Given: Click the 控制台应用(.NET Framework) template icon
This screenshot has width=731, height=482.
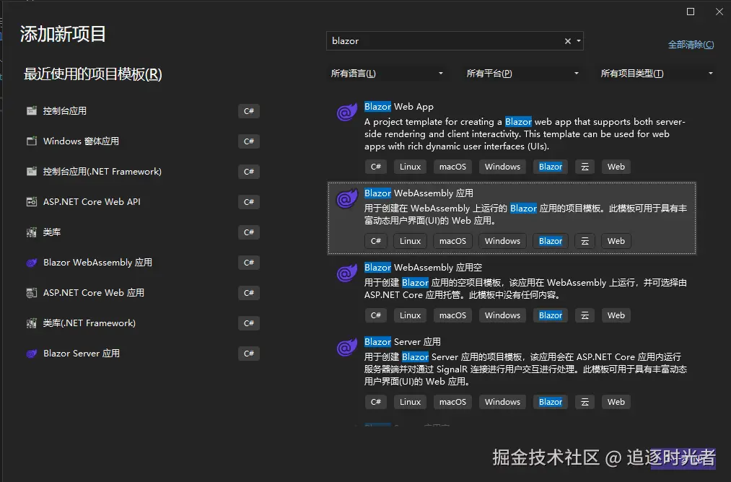Looking at the screenshot, I should pyautogui.click(x=31, y=172).
